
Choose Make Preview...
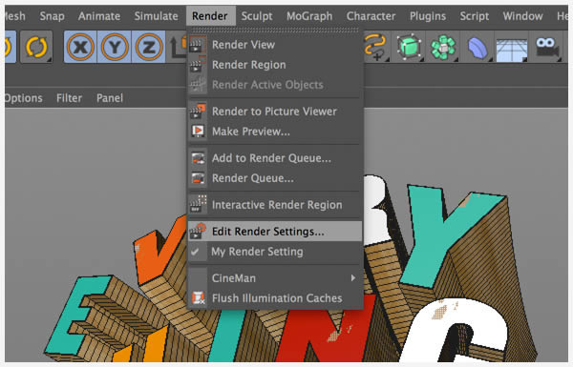click(275, 132)
